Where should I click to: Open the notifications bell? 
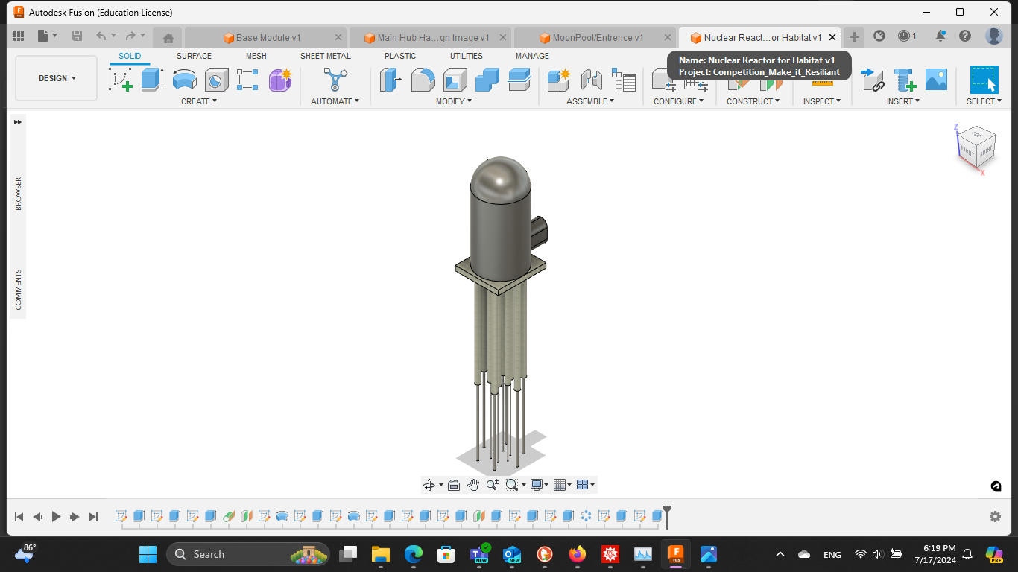point(941,36)
